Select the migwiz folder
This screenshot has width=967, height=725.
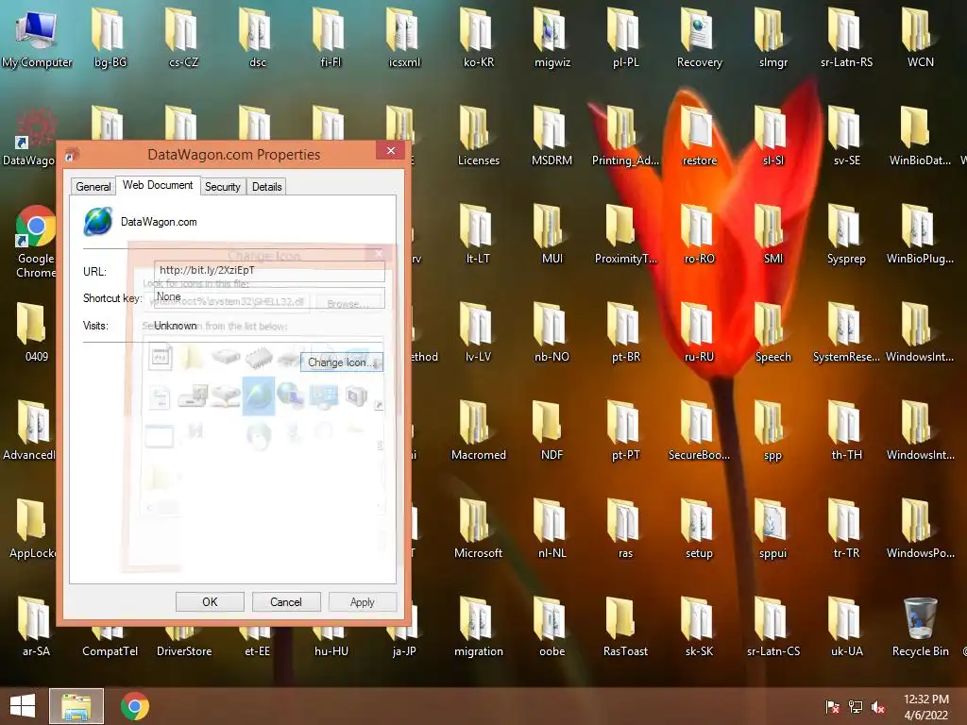[x=551, y=38]
